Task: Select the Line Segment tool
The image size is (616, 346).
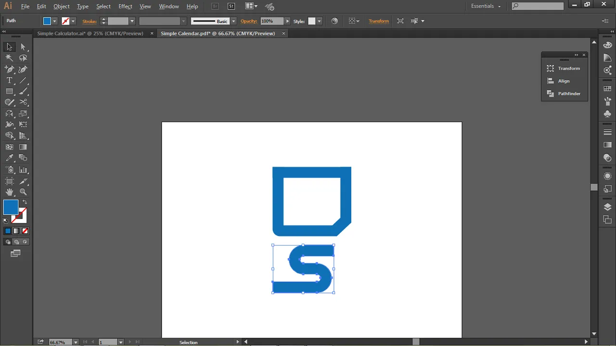Action: point(23,80)
